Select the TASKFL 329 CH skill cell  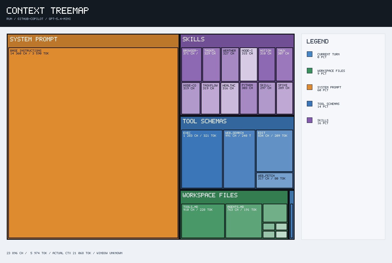pyautogui.click(x=211, y=65)
